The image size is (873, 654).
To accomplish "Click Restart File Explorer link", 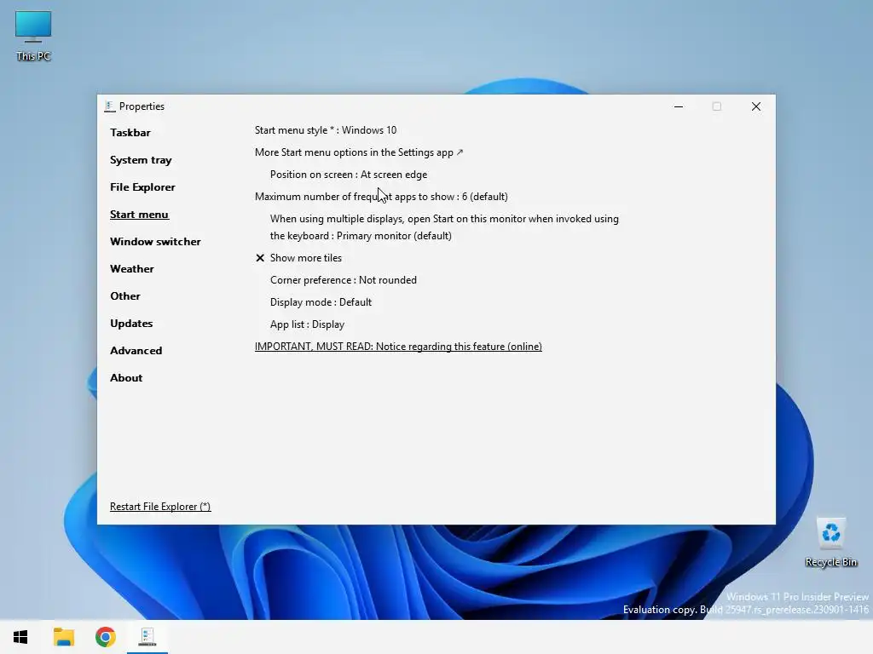I will pos(160,507).
